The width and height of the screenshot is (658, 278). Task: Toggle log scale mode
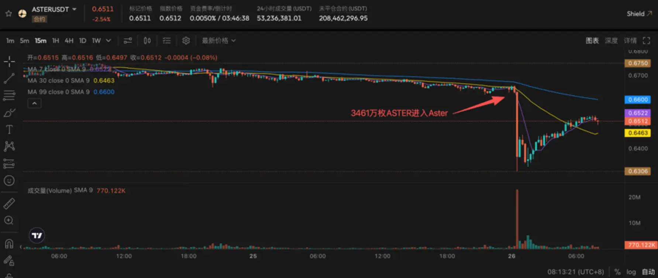631,272
